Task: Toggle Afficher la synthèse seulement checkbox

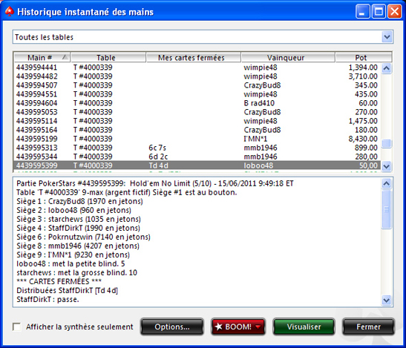Action: pyautogui.click(x=17, y=326)
